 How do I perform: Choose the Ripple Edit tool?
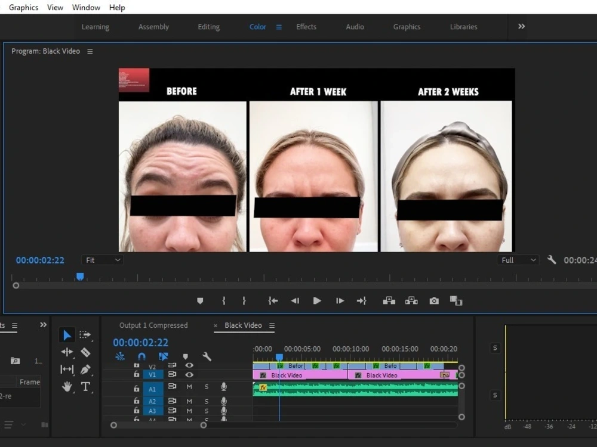(x=67, y=352)
